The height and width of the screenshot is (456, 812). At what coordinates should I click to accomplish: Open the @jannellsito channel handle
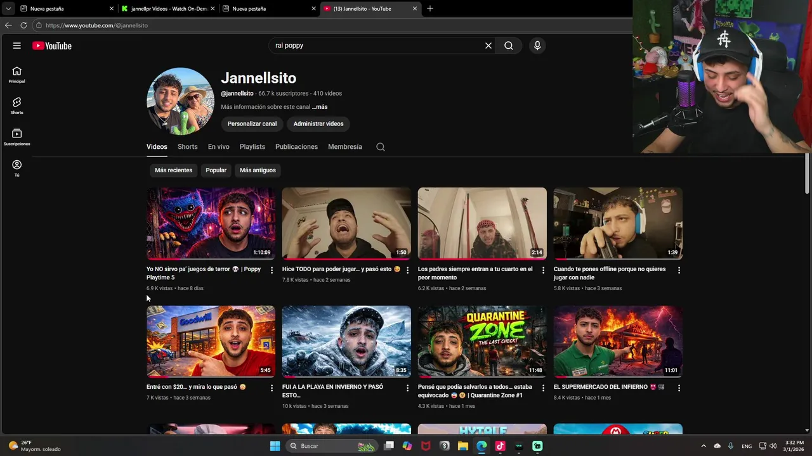click(237, 93)
